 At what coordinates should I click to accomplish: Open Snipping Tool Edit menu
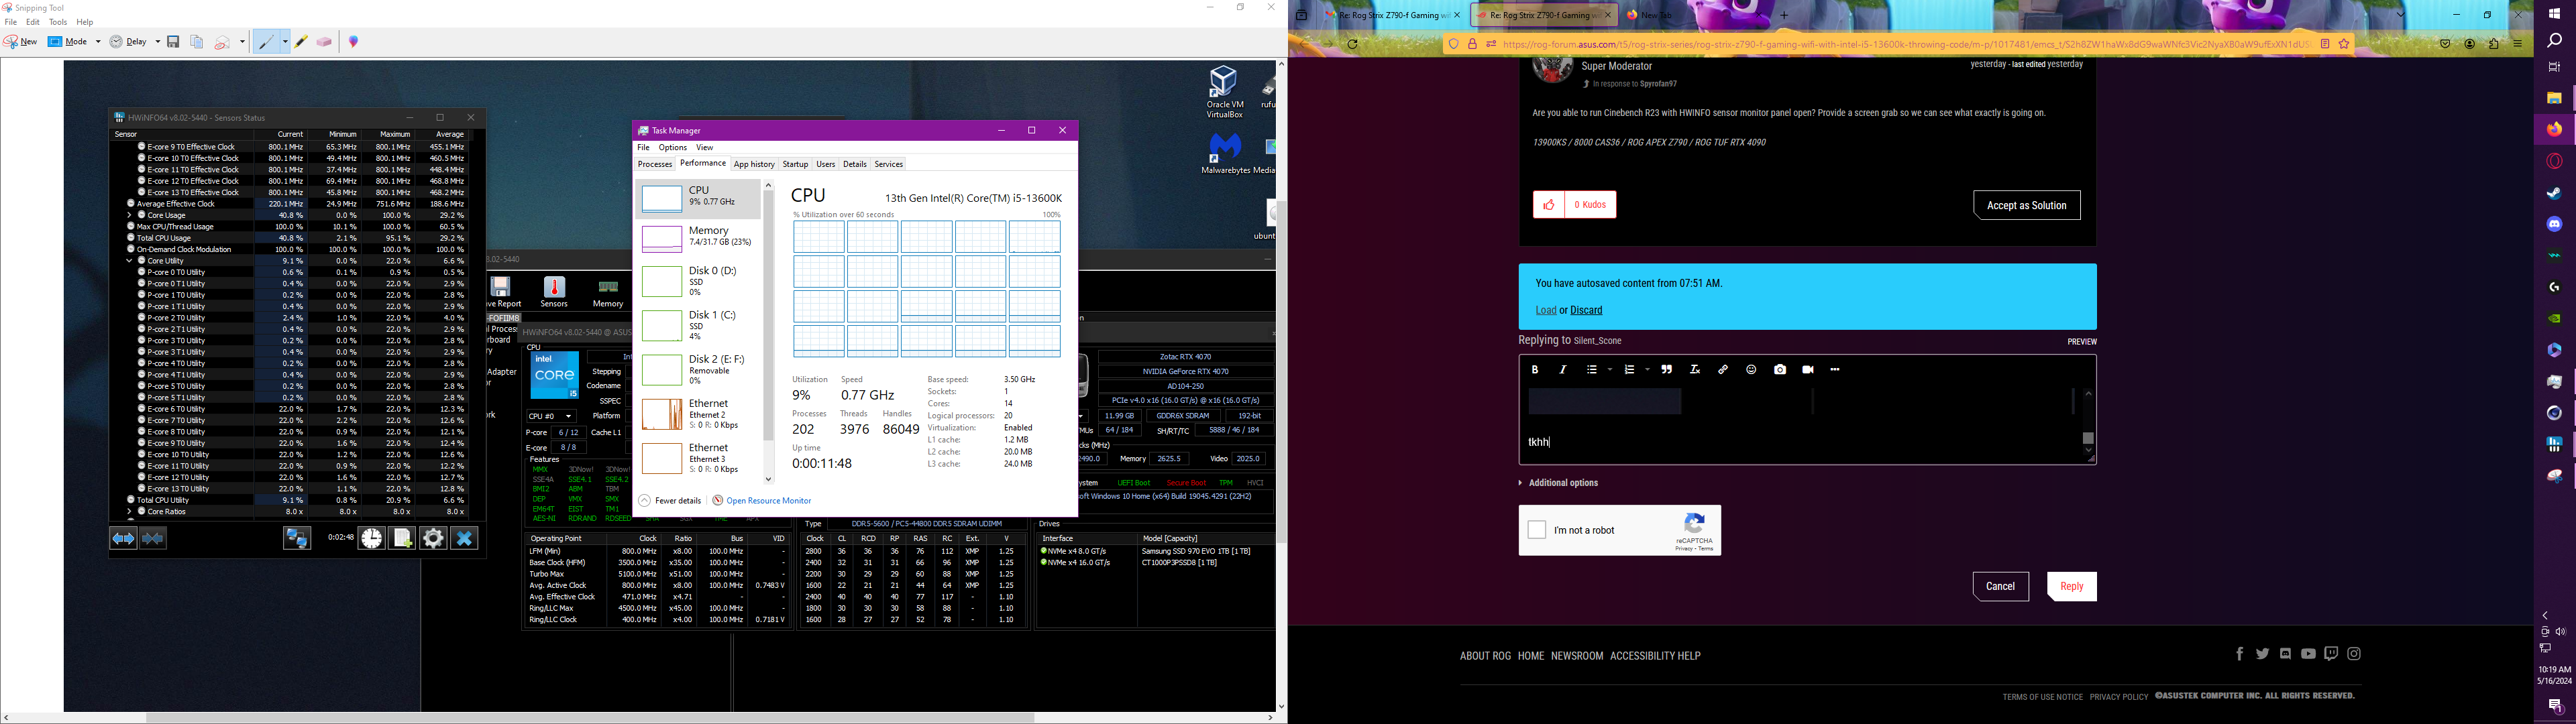click(33, 22)
